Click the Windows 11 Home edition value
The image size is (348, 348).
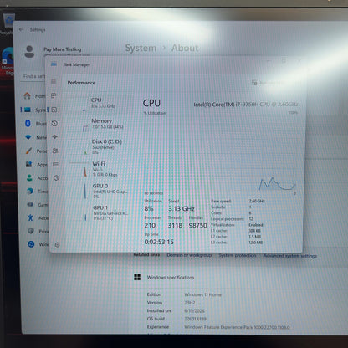[202, 294]
